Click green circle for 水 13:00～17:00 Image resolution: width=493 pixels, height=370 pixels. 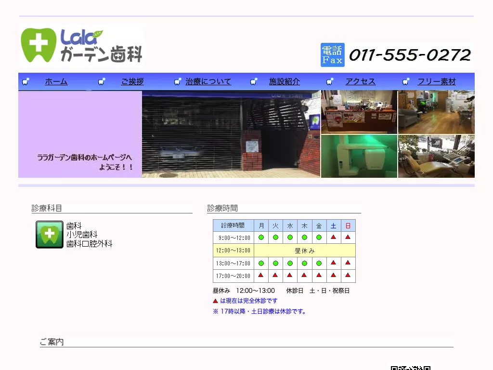pyautogui.click(x=290, y=264)
